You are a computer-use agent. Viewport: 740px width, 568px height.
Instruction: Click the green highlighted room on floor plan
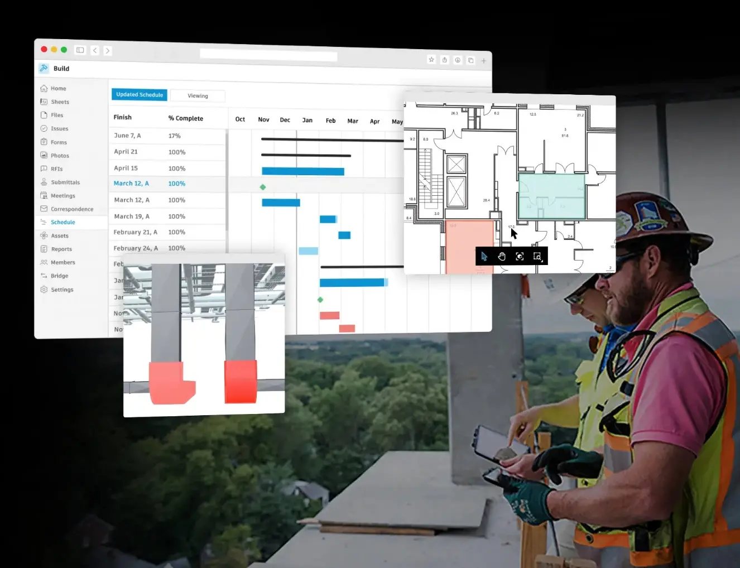coord(551,196)
